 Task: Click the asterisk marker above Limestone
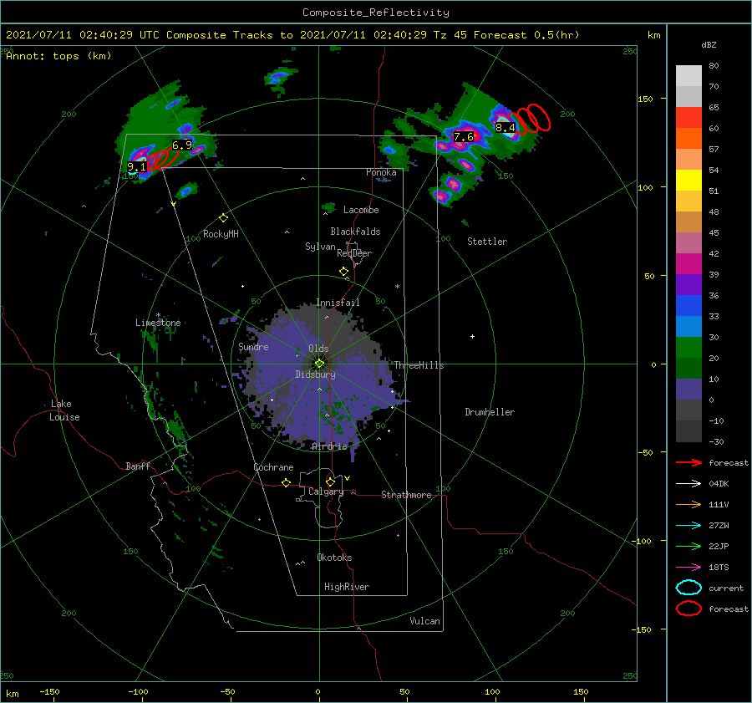point(158,315)
